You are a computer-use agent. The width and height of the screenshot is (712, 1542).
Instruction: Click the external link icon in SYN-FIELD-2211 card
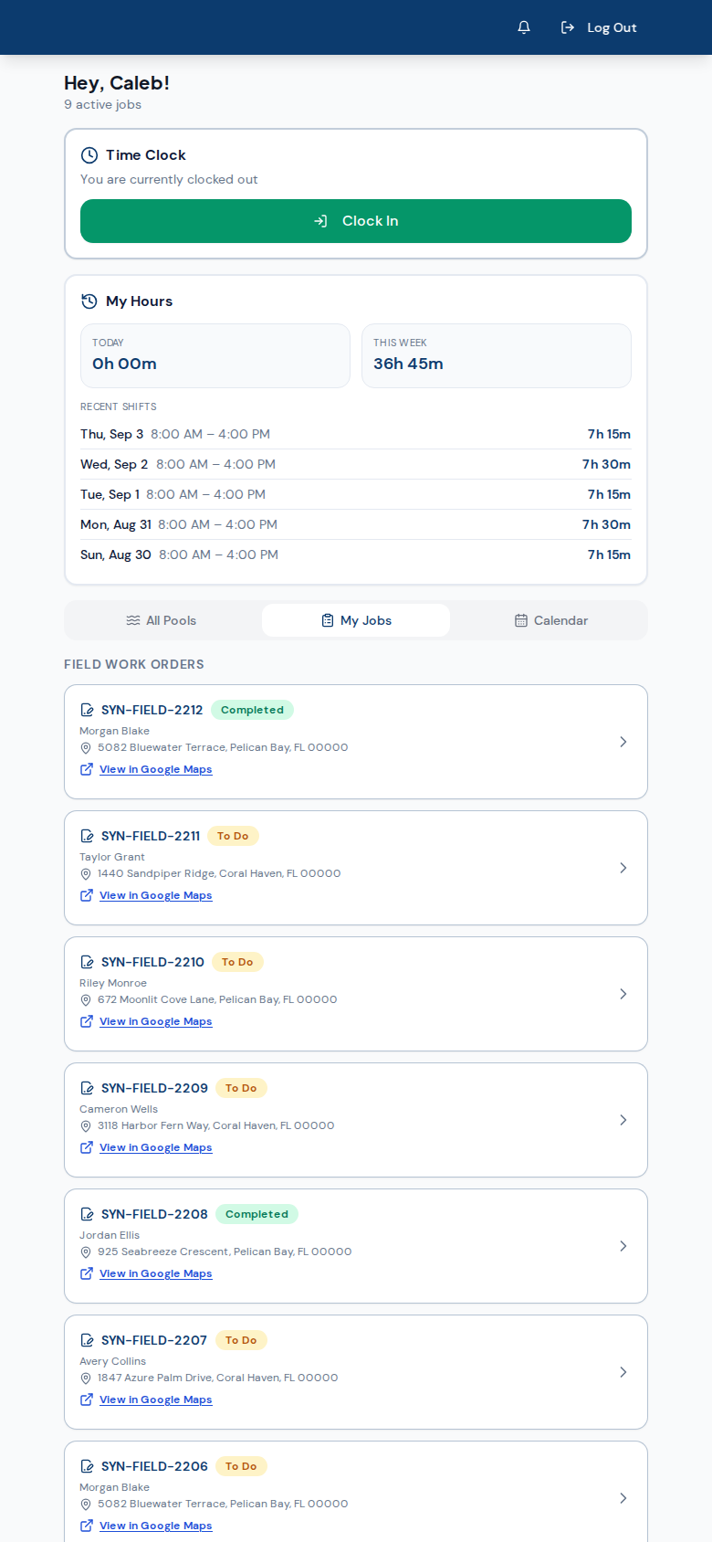click(87, 895)
